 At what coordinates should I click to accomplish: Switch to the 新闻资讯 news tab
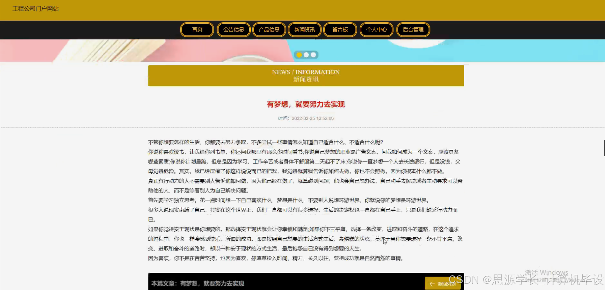click(x=305, y=30)
